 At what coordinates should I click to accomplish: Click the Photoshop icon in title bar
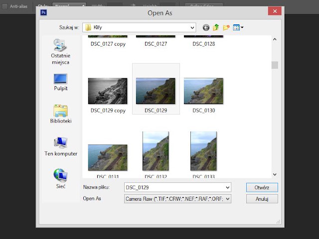(43, 12)
